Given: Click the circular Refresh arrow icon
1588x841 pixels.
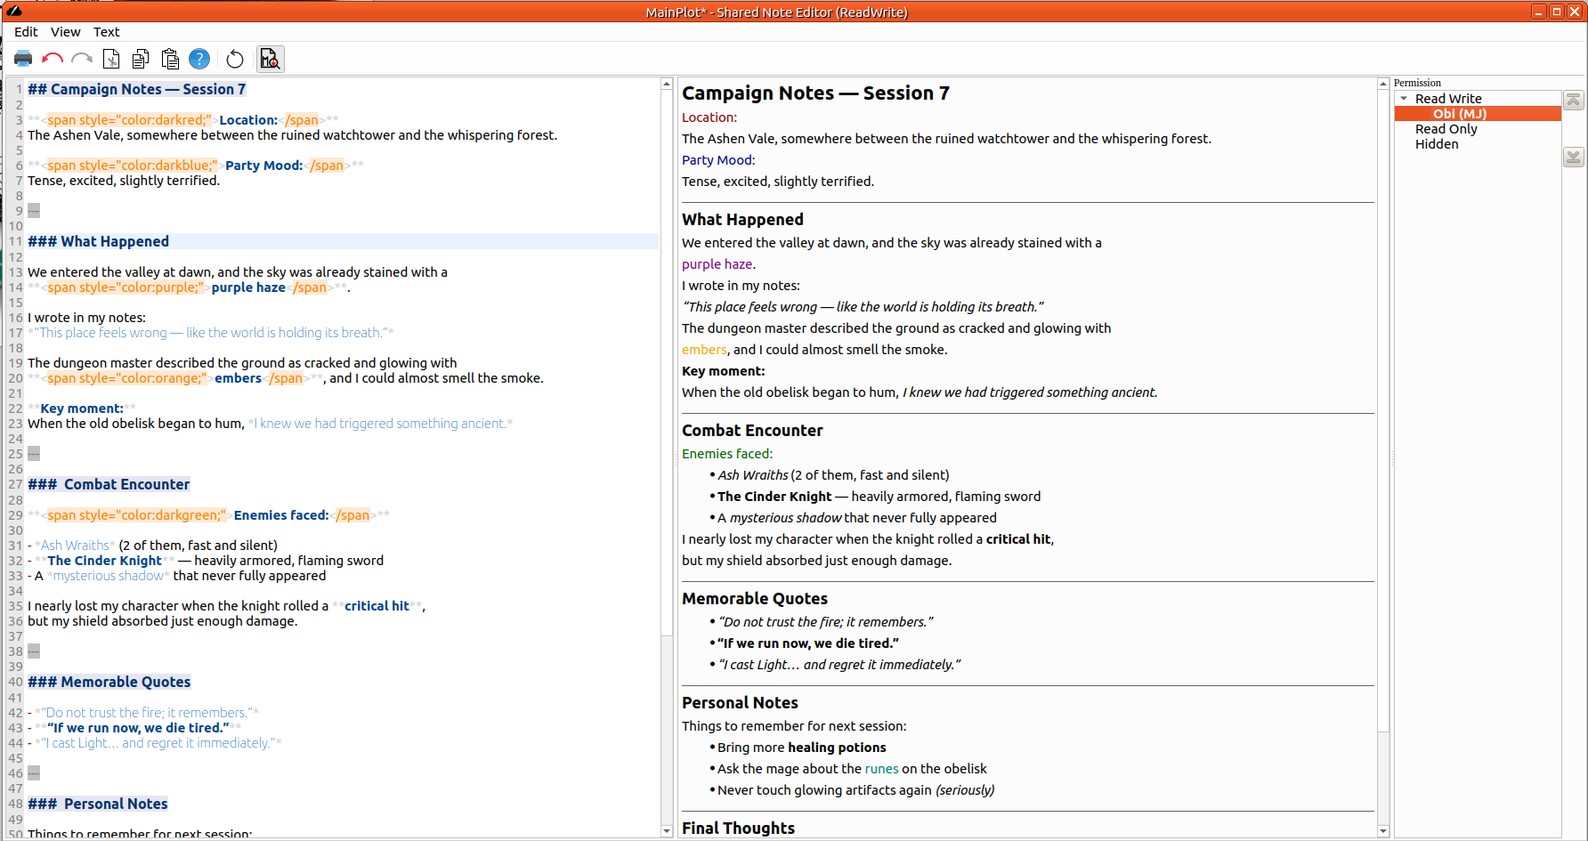Looking at the screenshot, I should click(235, 60).
